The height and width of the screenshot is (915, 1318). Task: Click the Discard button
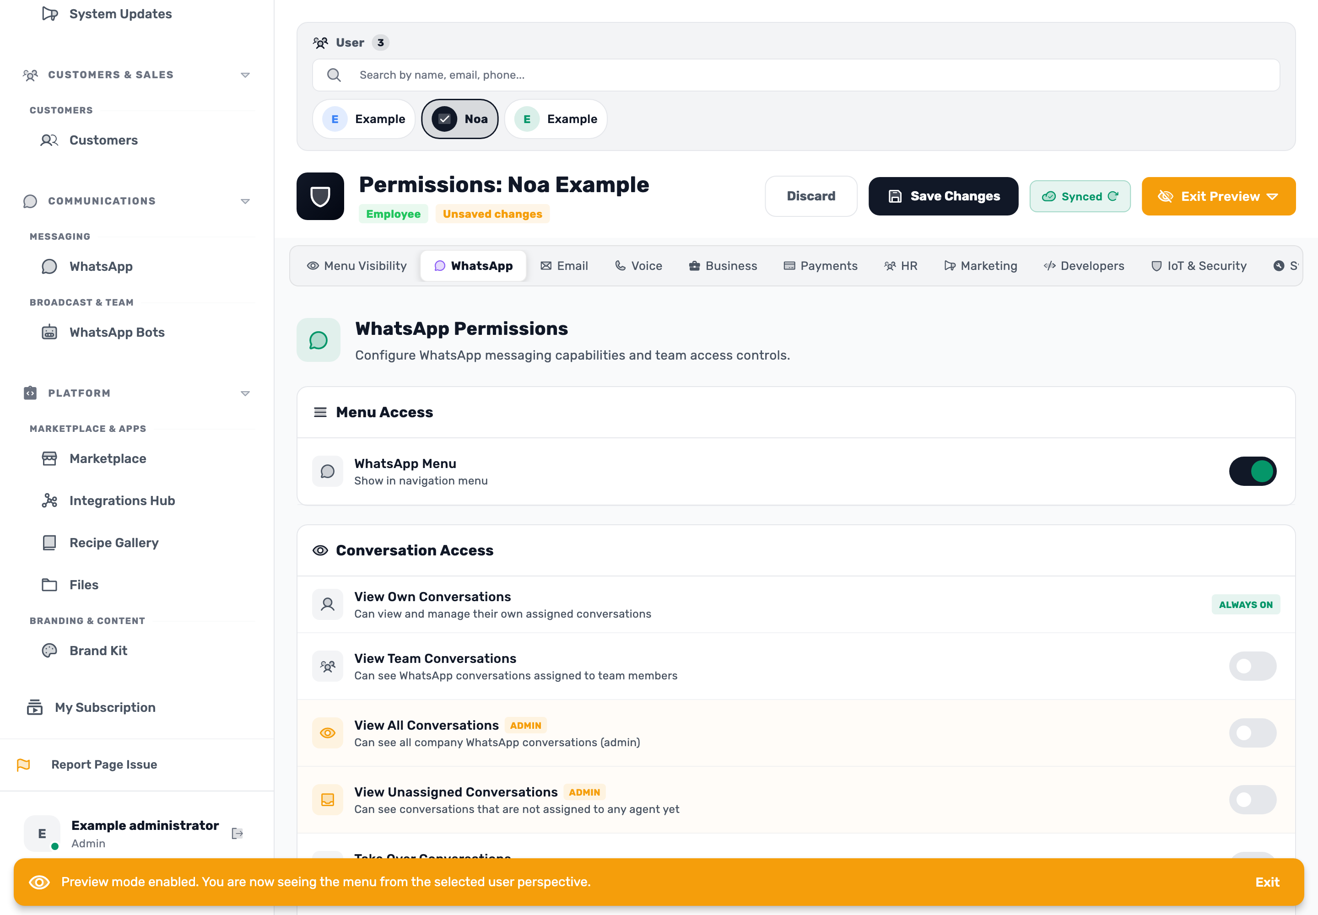pos(811,196)
